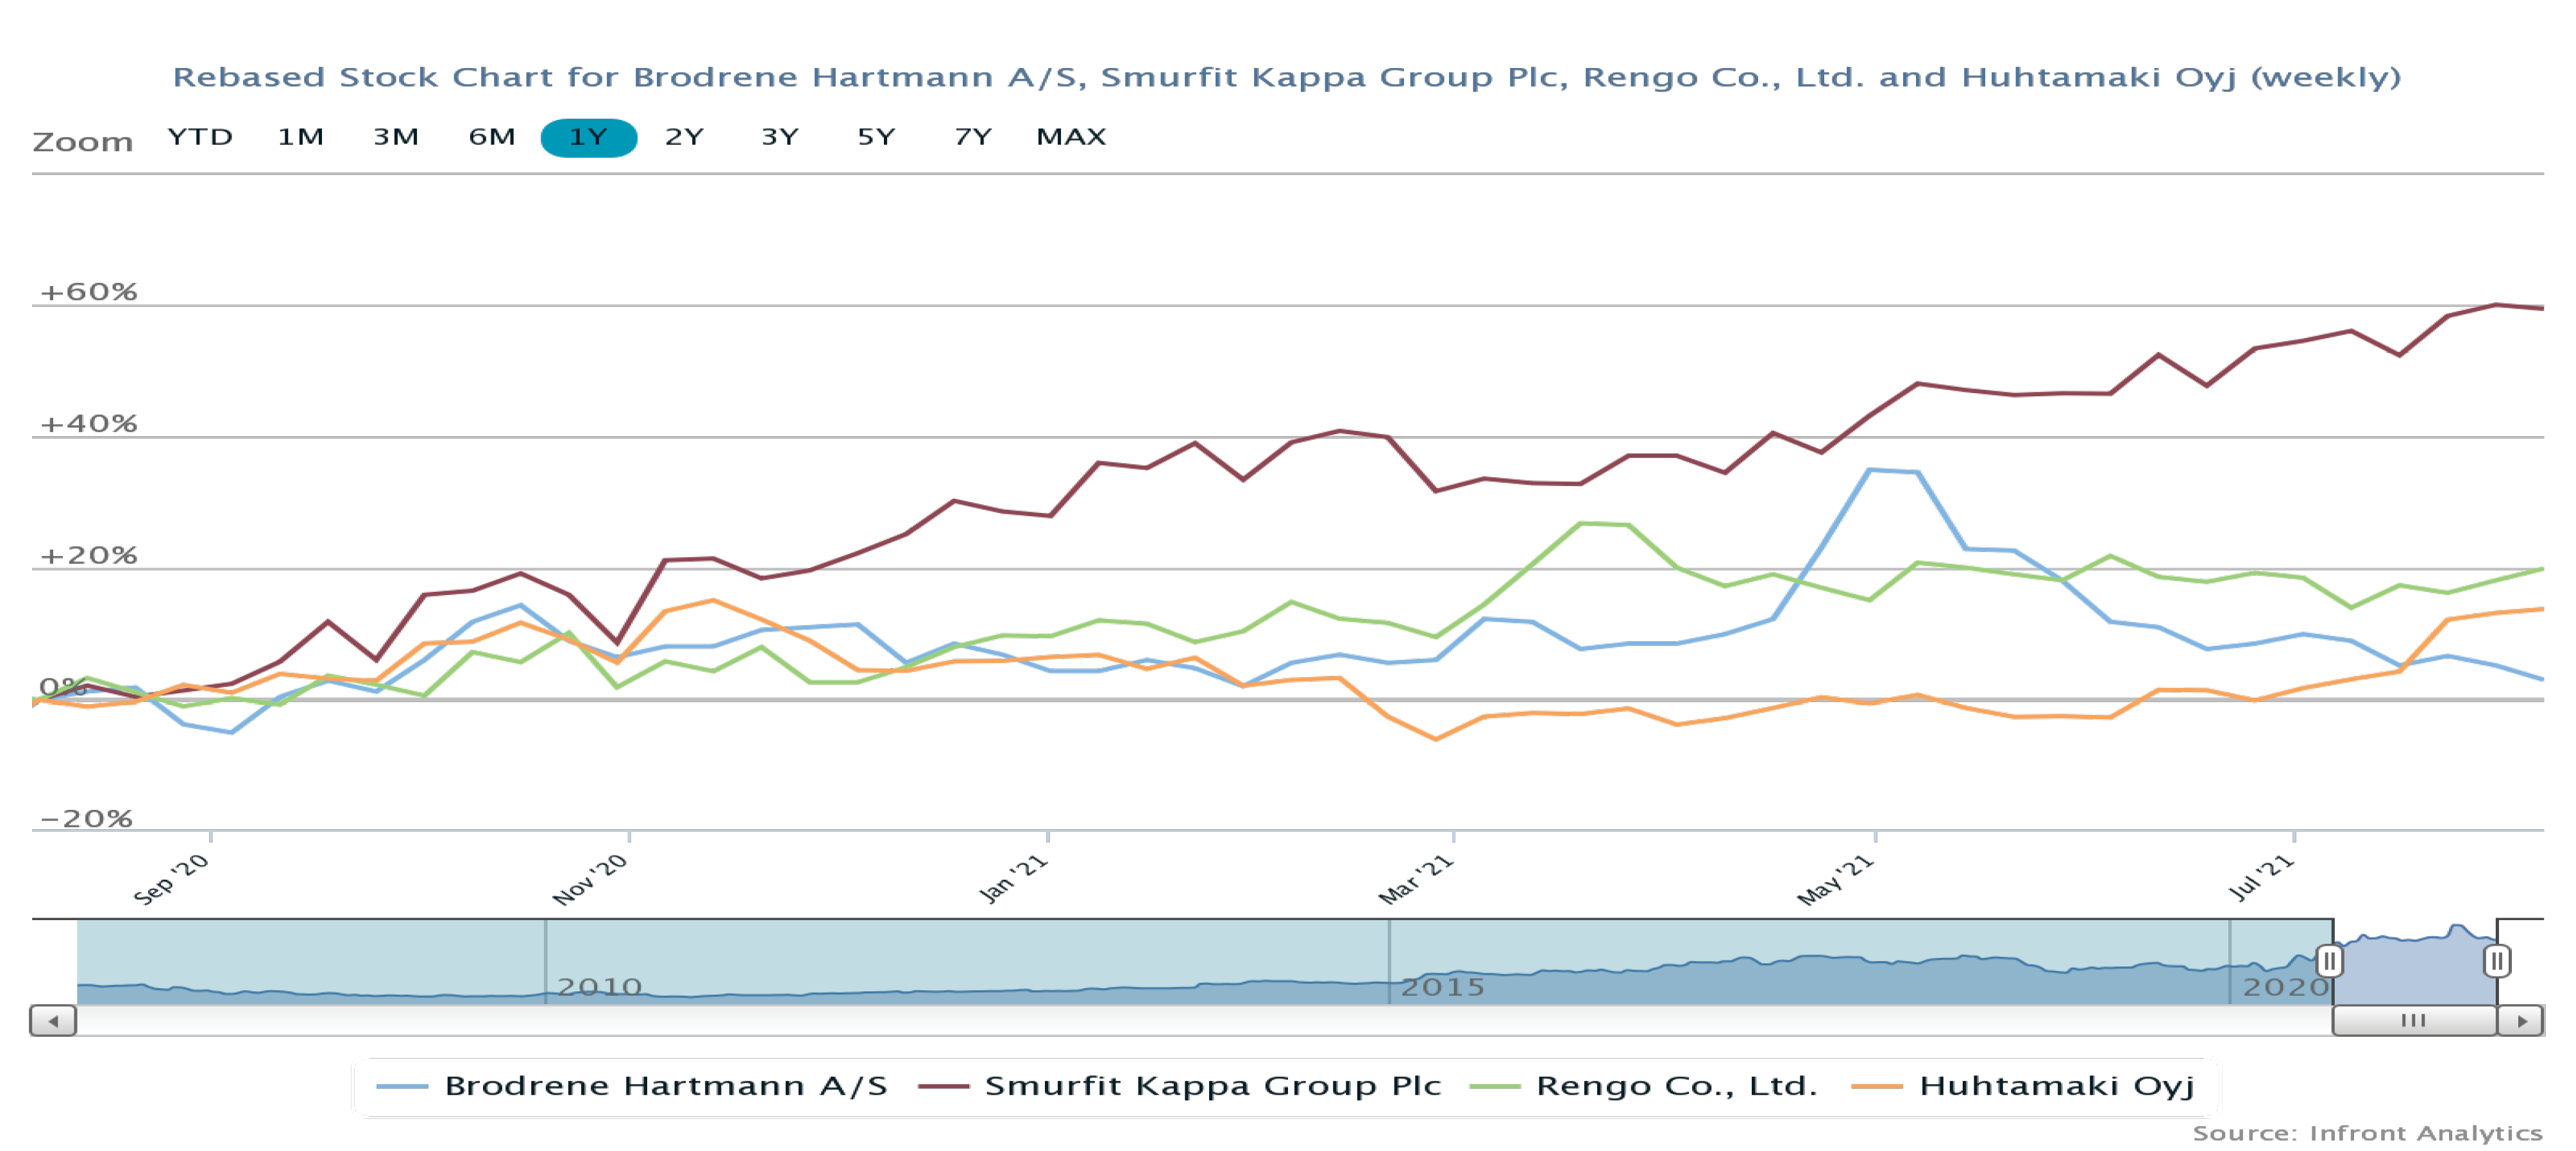Switch zoom to 3M
The height and width of the screenshot is (1151, 2576).
tap(396, 137)
